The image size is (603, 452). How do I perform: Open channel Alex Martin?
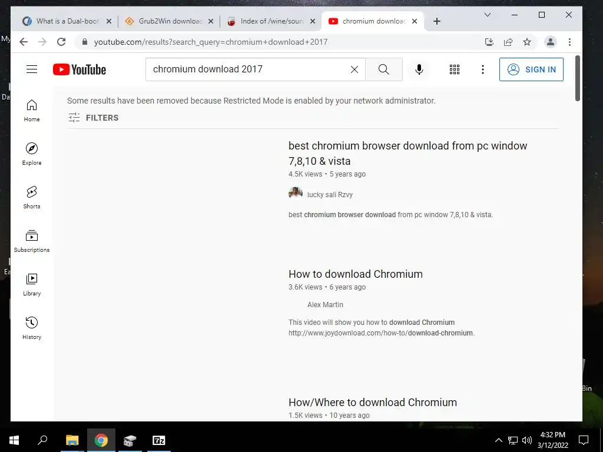(x=325, y=304)
